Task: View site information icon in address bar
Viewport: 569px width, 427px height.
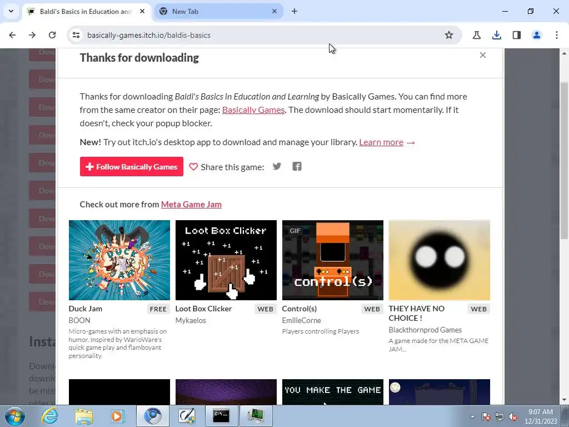Action: [x=76, y=35]
